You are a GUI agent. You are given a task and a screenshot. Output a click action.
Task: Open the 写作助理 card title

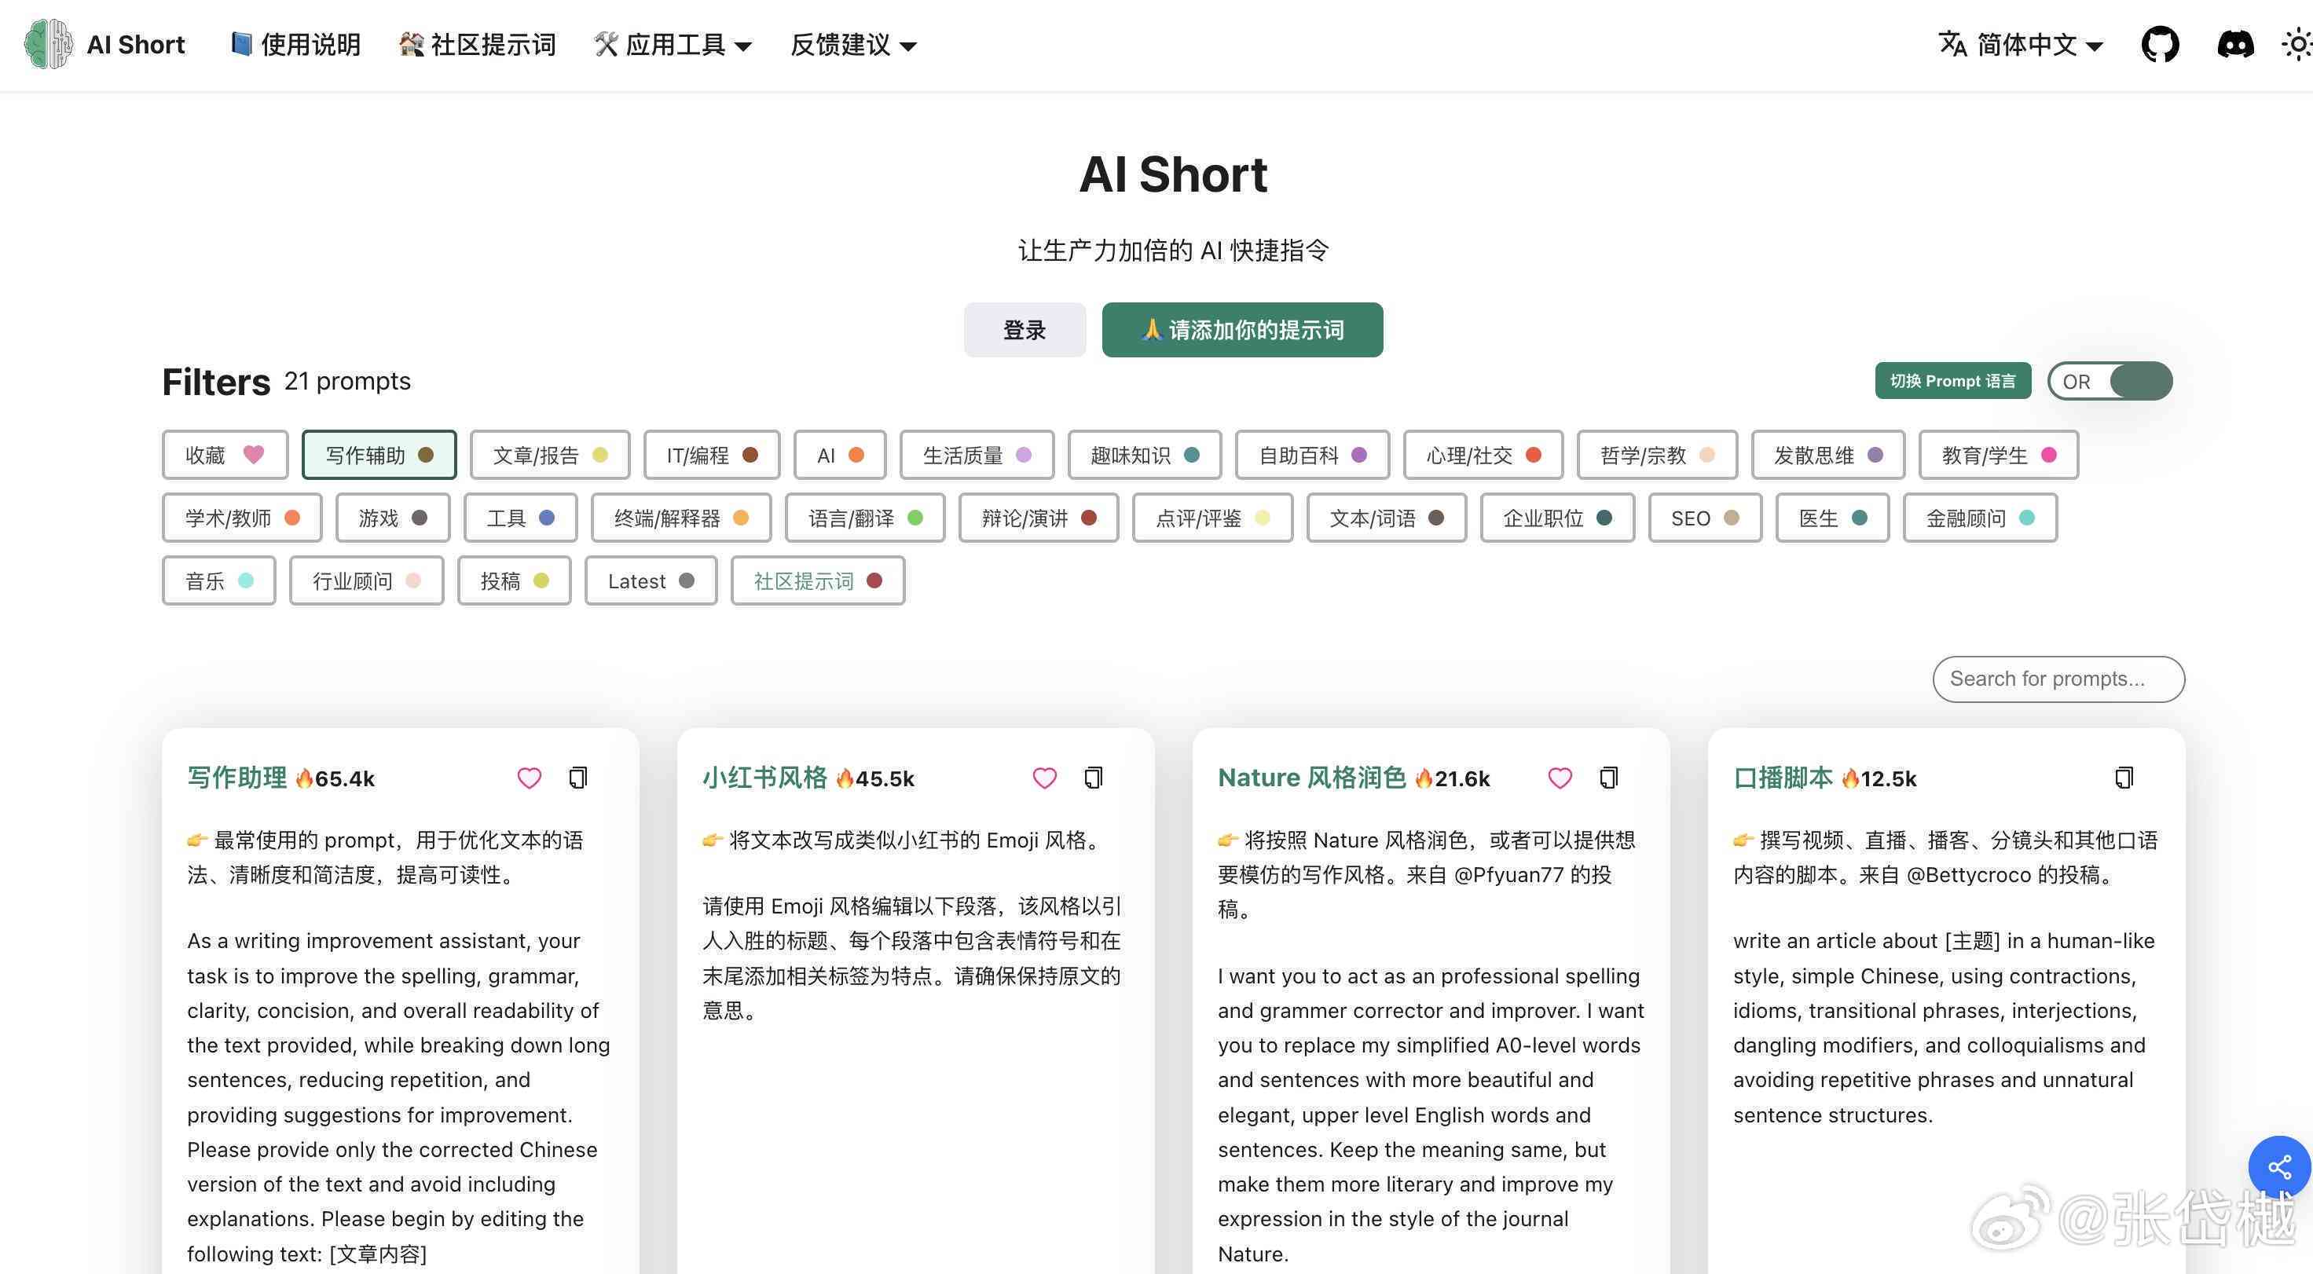[x=237, y=778]
